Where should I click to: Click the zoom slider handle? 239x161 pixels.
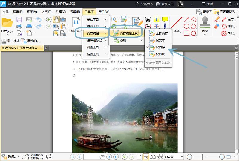[x=201, y=157]
